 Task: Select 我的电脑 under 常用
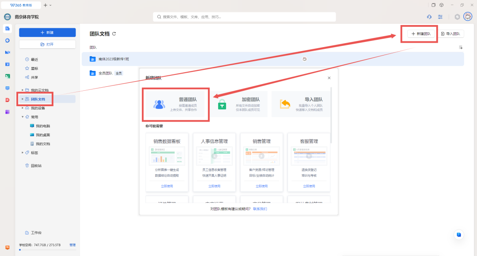click(x=40, y=126)
